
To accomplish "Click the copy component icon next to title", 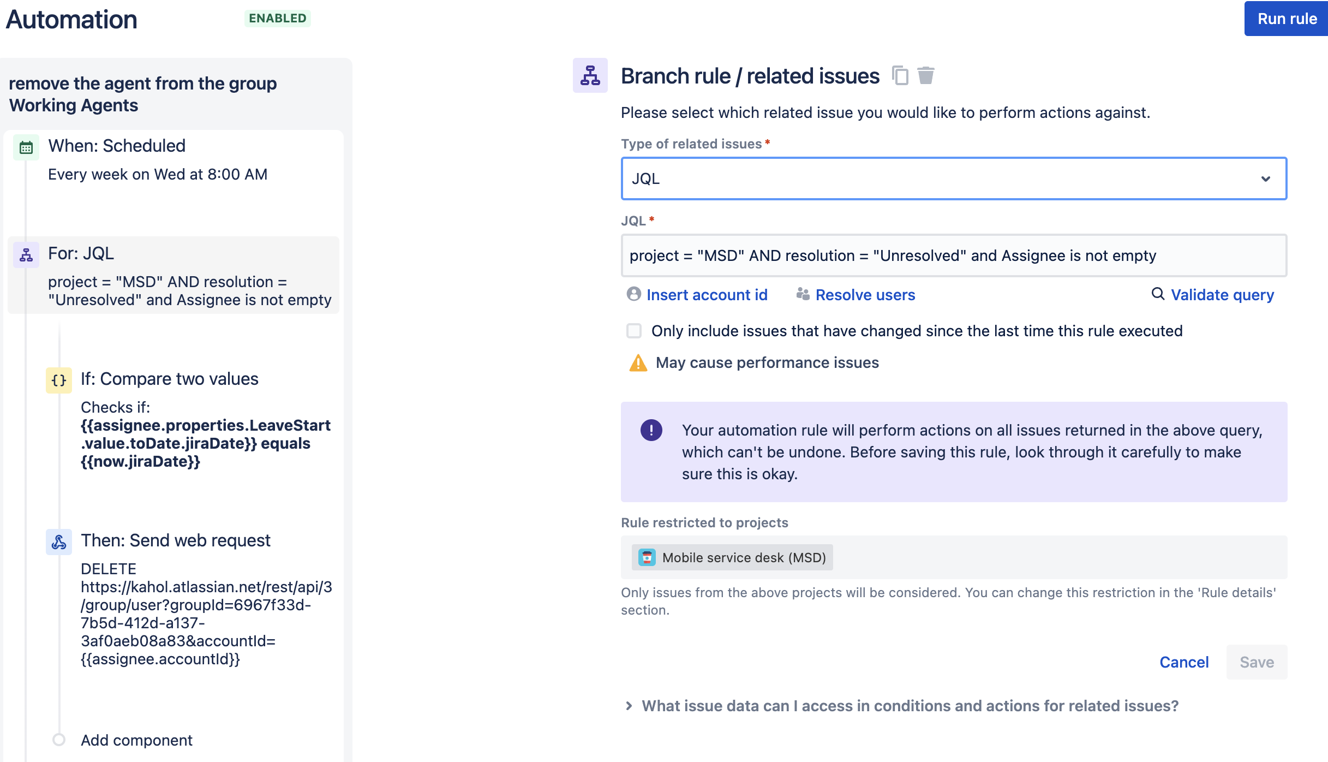I will click(x=900, y=75).
